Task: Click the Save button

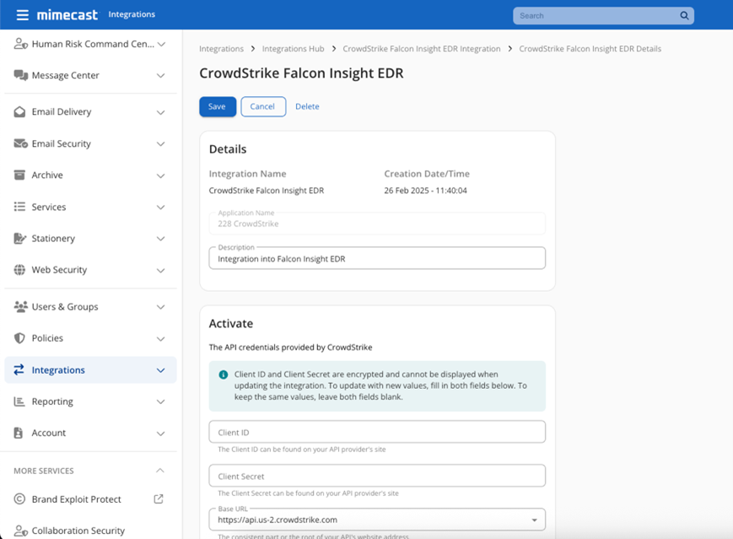Action: point(218,106)
